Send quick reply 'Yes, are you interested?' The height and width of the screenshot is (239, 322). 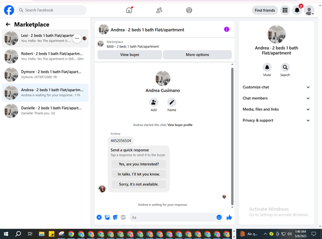138,164
